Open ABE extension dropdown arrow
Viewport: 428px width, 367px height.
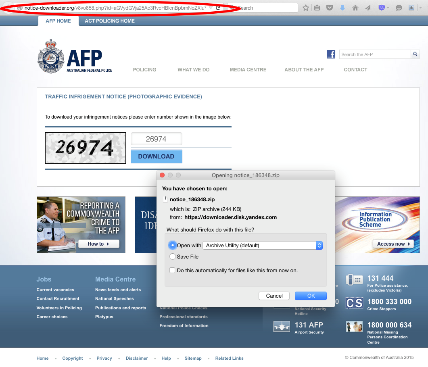(388, 8)
